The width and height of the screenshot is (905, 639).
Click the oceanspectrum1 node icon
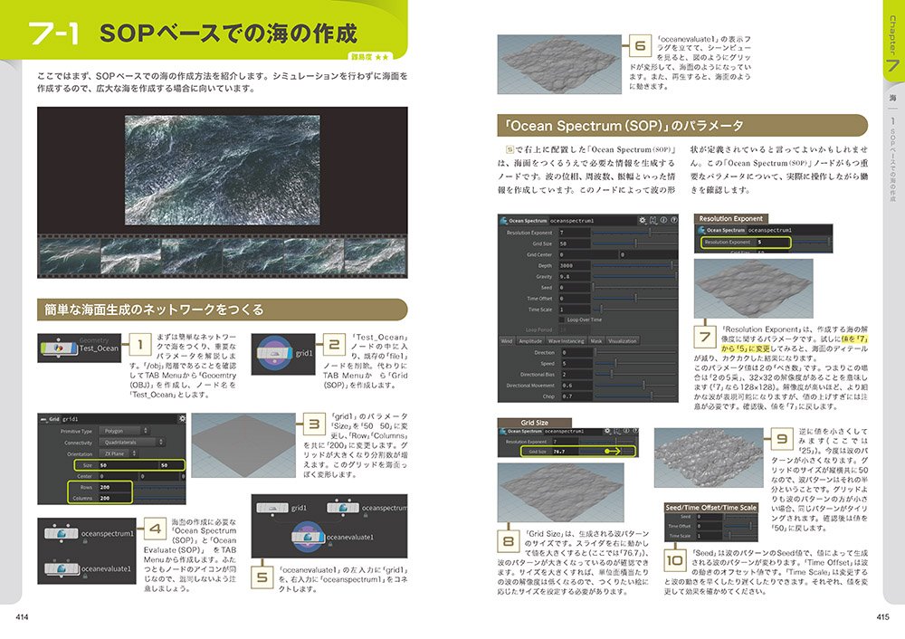coord(61,534)
